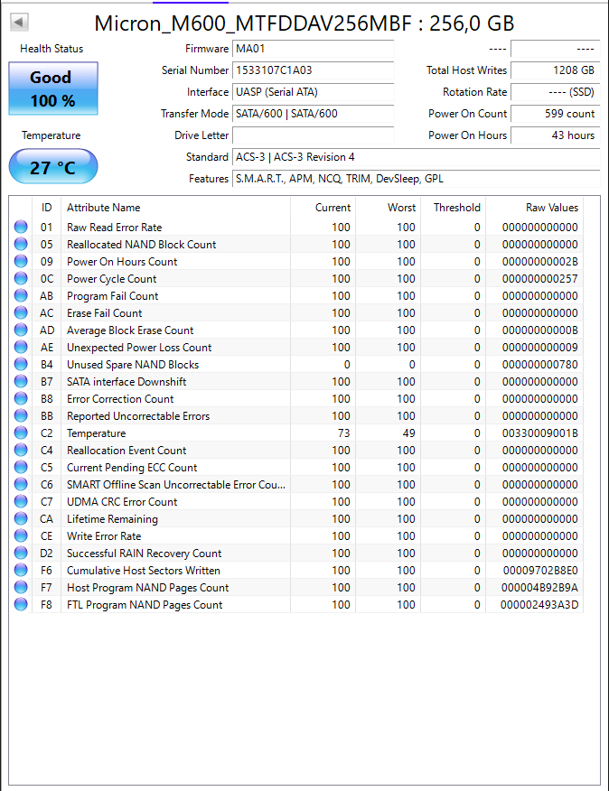
Task: Select the attribute name Lifetime Remaining
Action: point(112,519)
